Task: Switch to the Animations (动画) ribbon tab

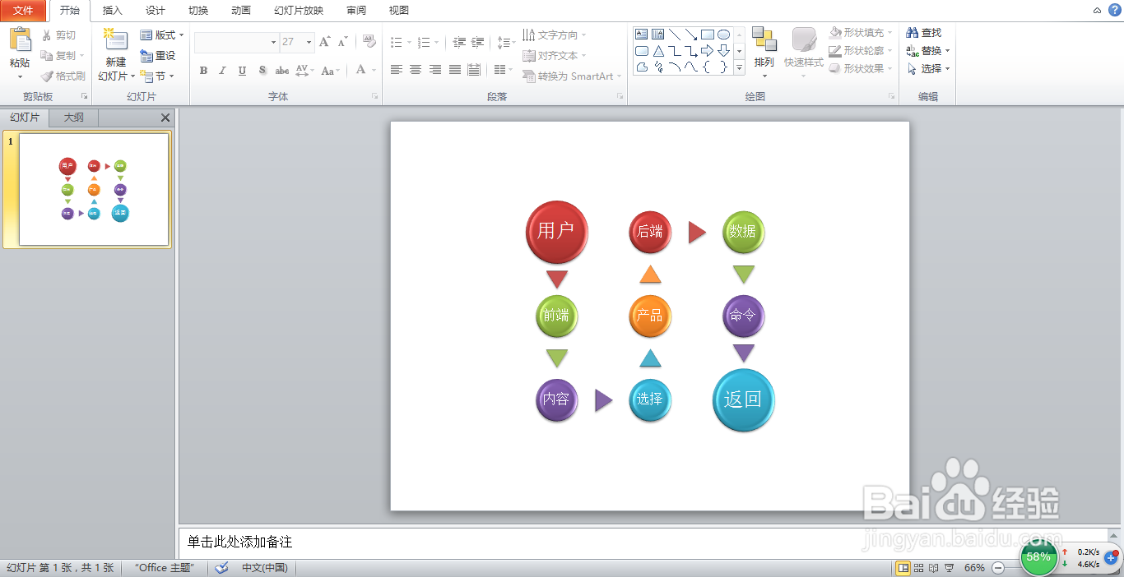Action: (241, 11)
